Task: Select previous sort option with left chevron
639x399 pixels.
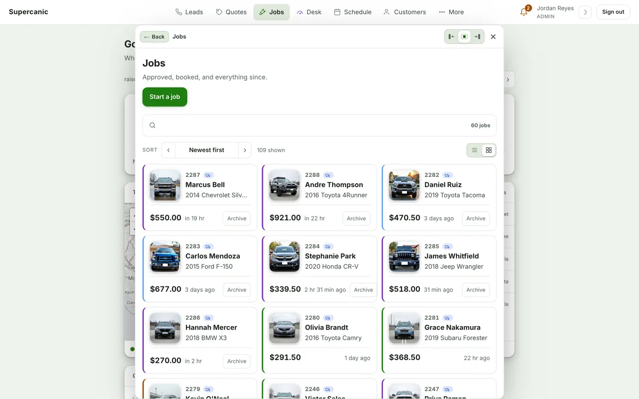Action: [168, 150]
